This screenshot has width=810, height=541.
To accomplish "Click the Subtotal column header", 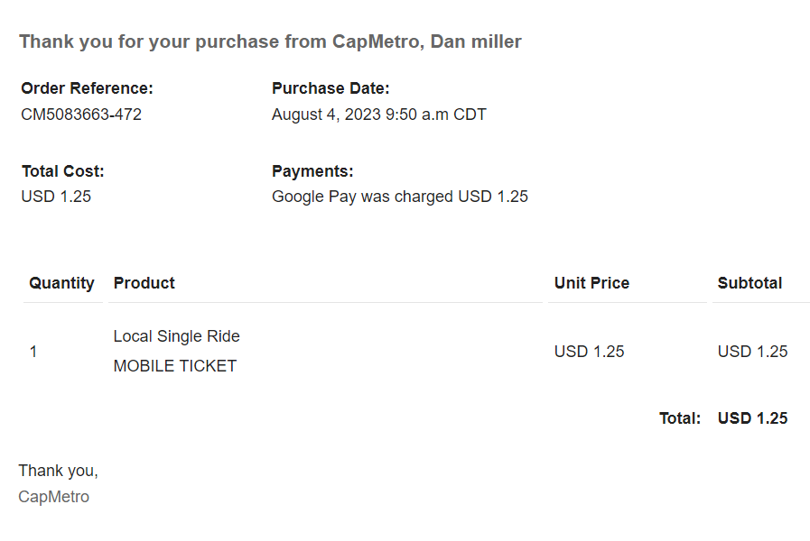I will point(749,283).
